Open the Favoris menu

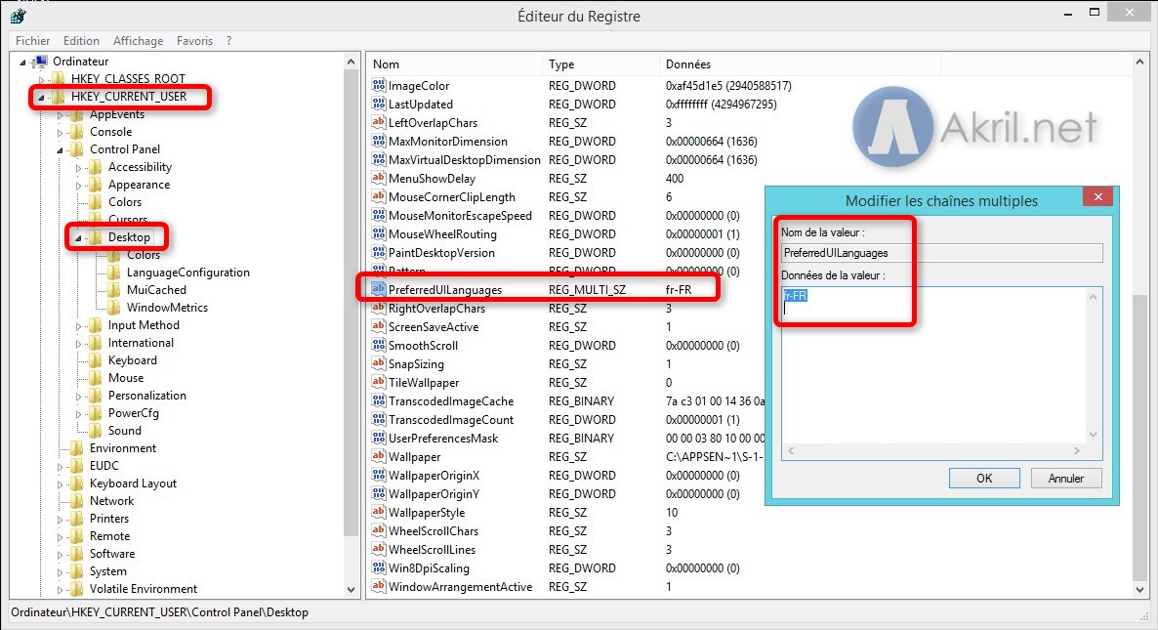(x=194, y=41)
